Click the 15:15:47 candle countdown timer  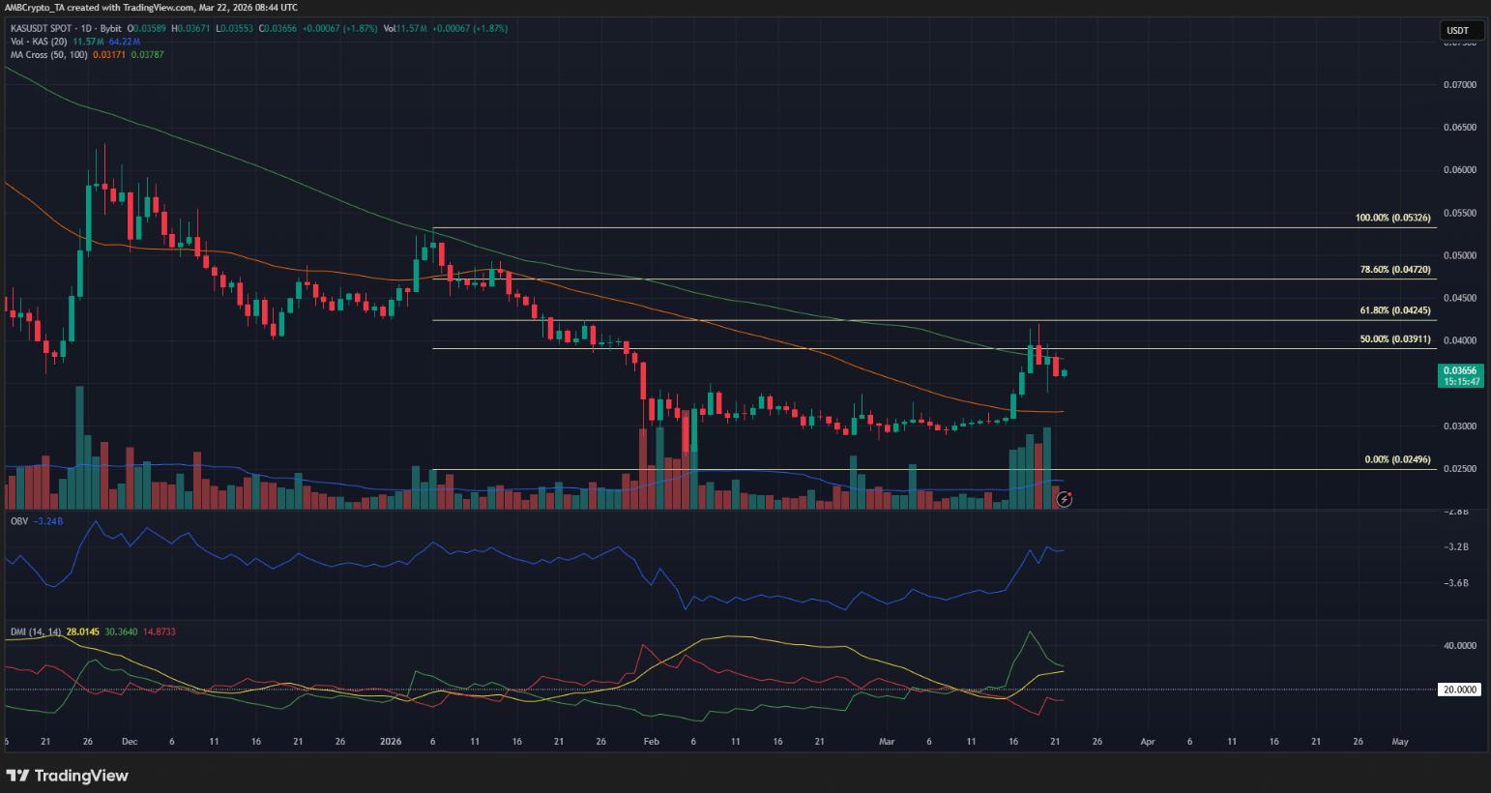tap(1459, 381)
